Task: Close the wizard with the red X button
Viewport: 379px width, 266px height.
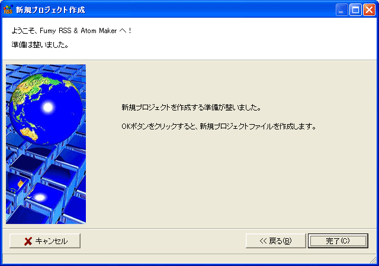Action: (369, 10)
